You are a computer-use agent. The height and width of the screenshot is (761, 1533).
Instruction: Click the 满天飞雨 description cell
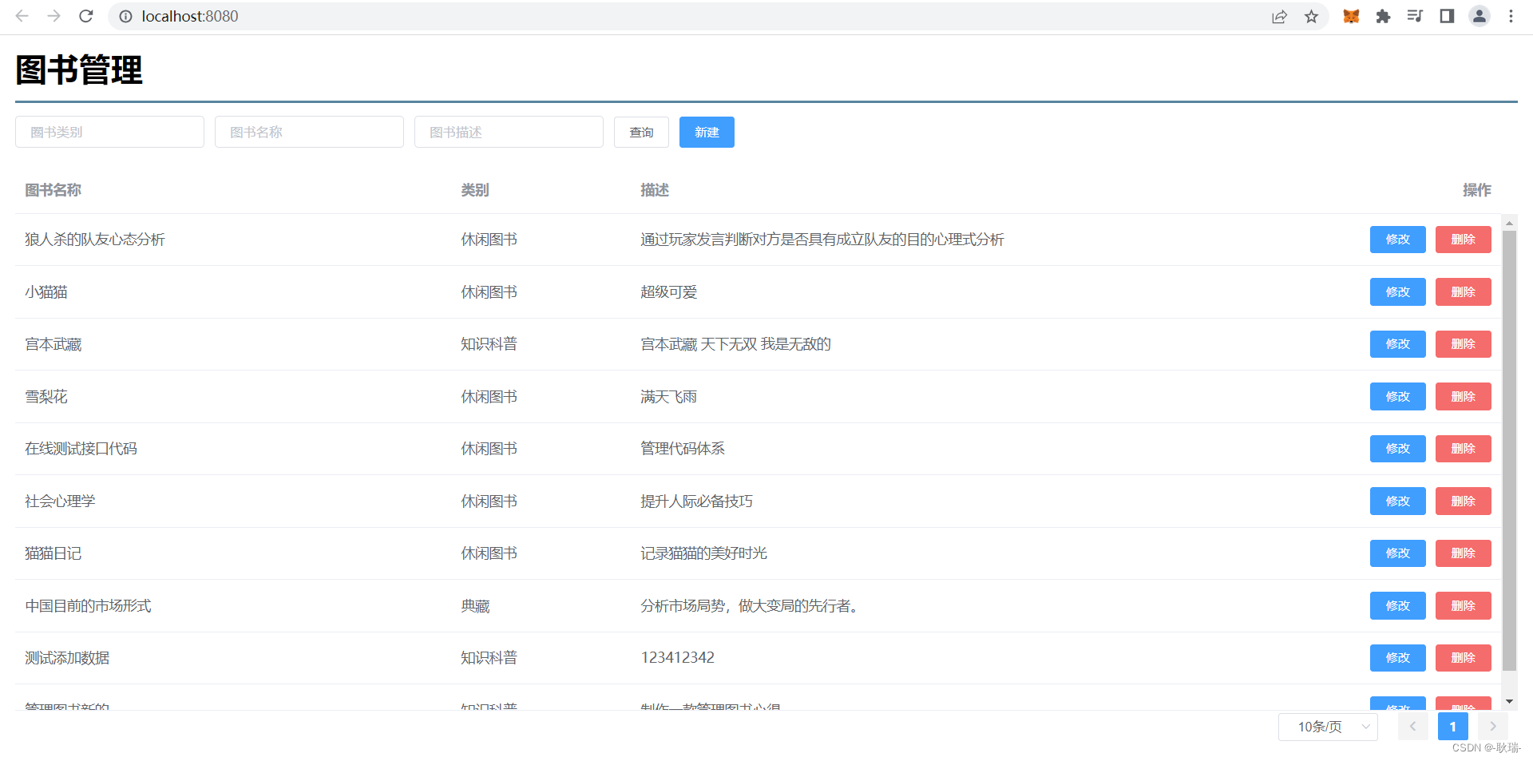click(x=668, y=396)
